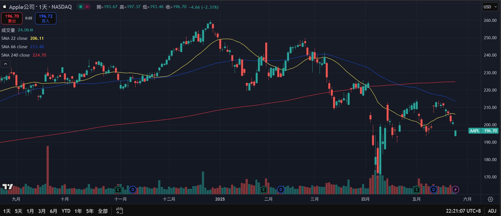Toggle ADJ adjusted price data
This screenshot has width=501, height=216.
(x=492, y=211)
